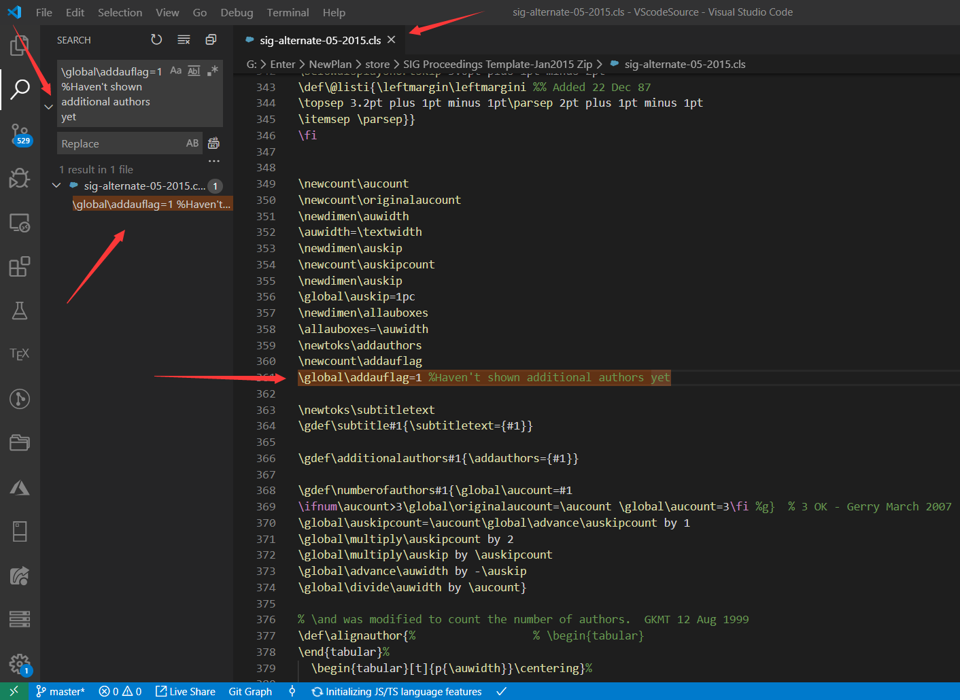960x700 pixels.
Task: Click Initializing JS/TS language features status
Action: (397, 691)
